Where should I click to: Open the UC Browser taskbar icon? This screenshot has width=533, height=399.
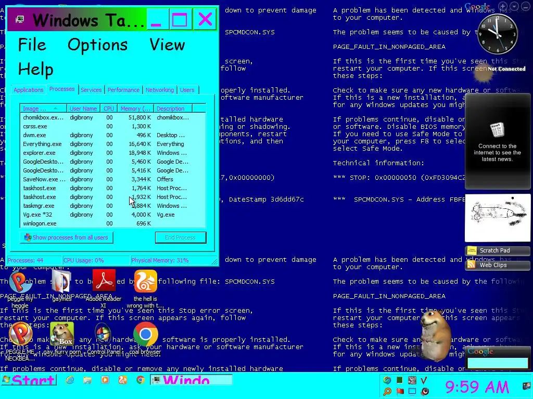point(123,380)
